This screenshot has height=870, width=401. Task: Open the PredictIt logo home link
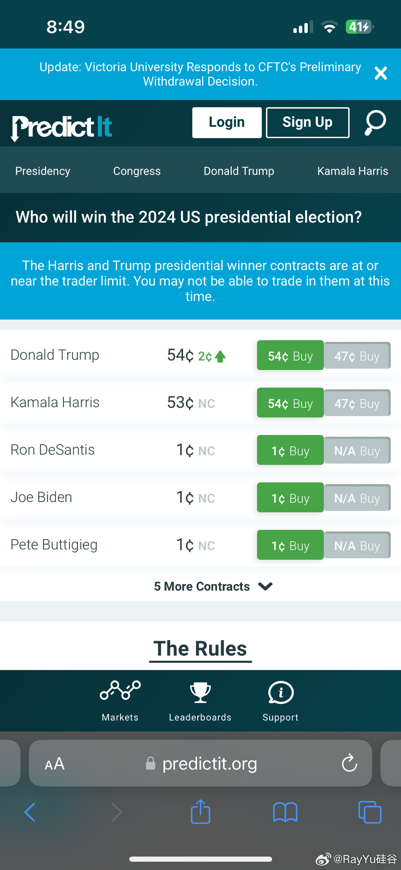(x=62, y=127)
